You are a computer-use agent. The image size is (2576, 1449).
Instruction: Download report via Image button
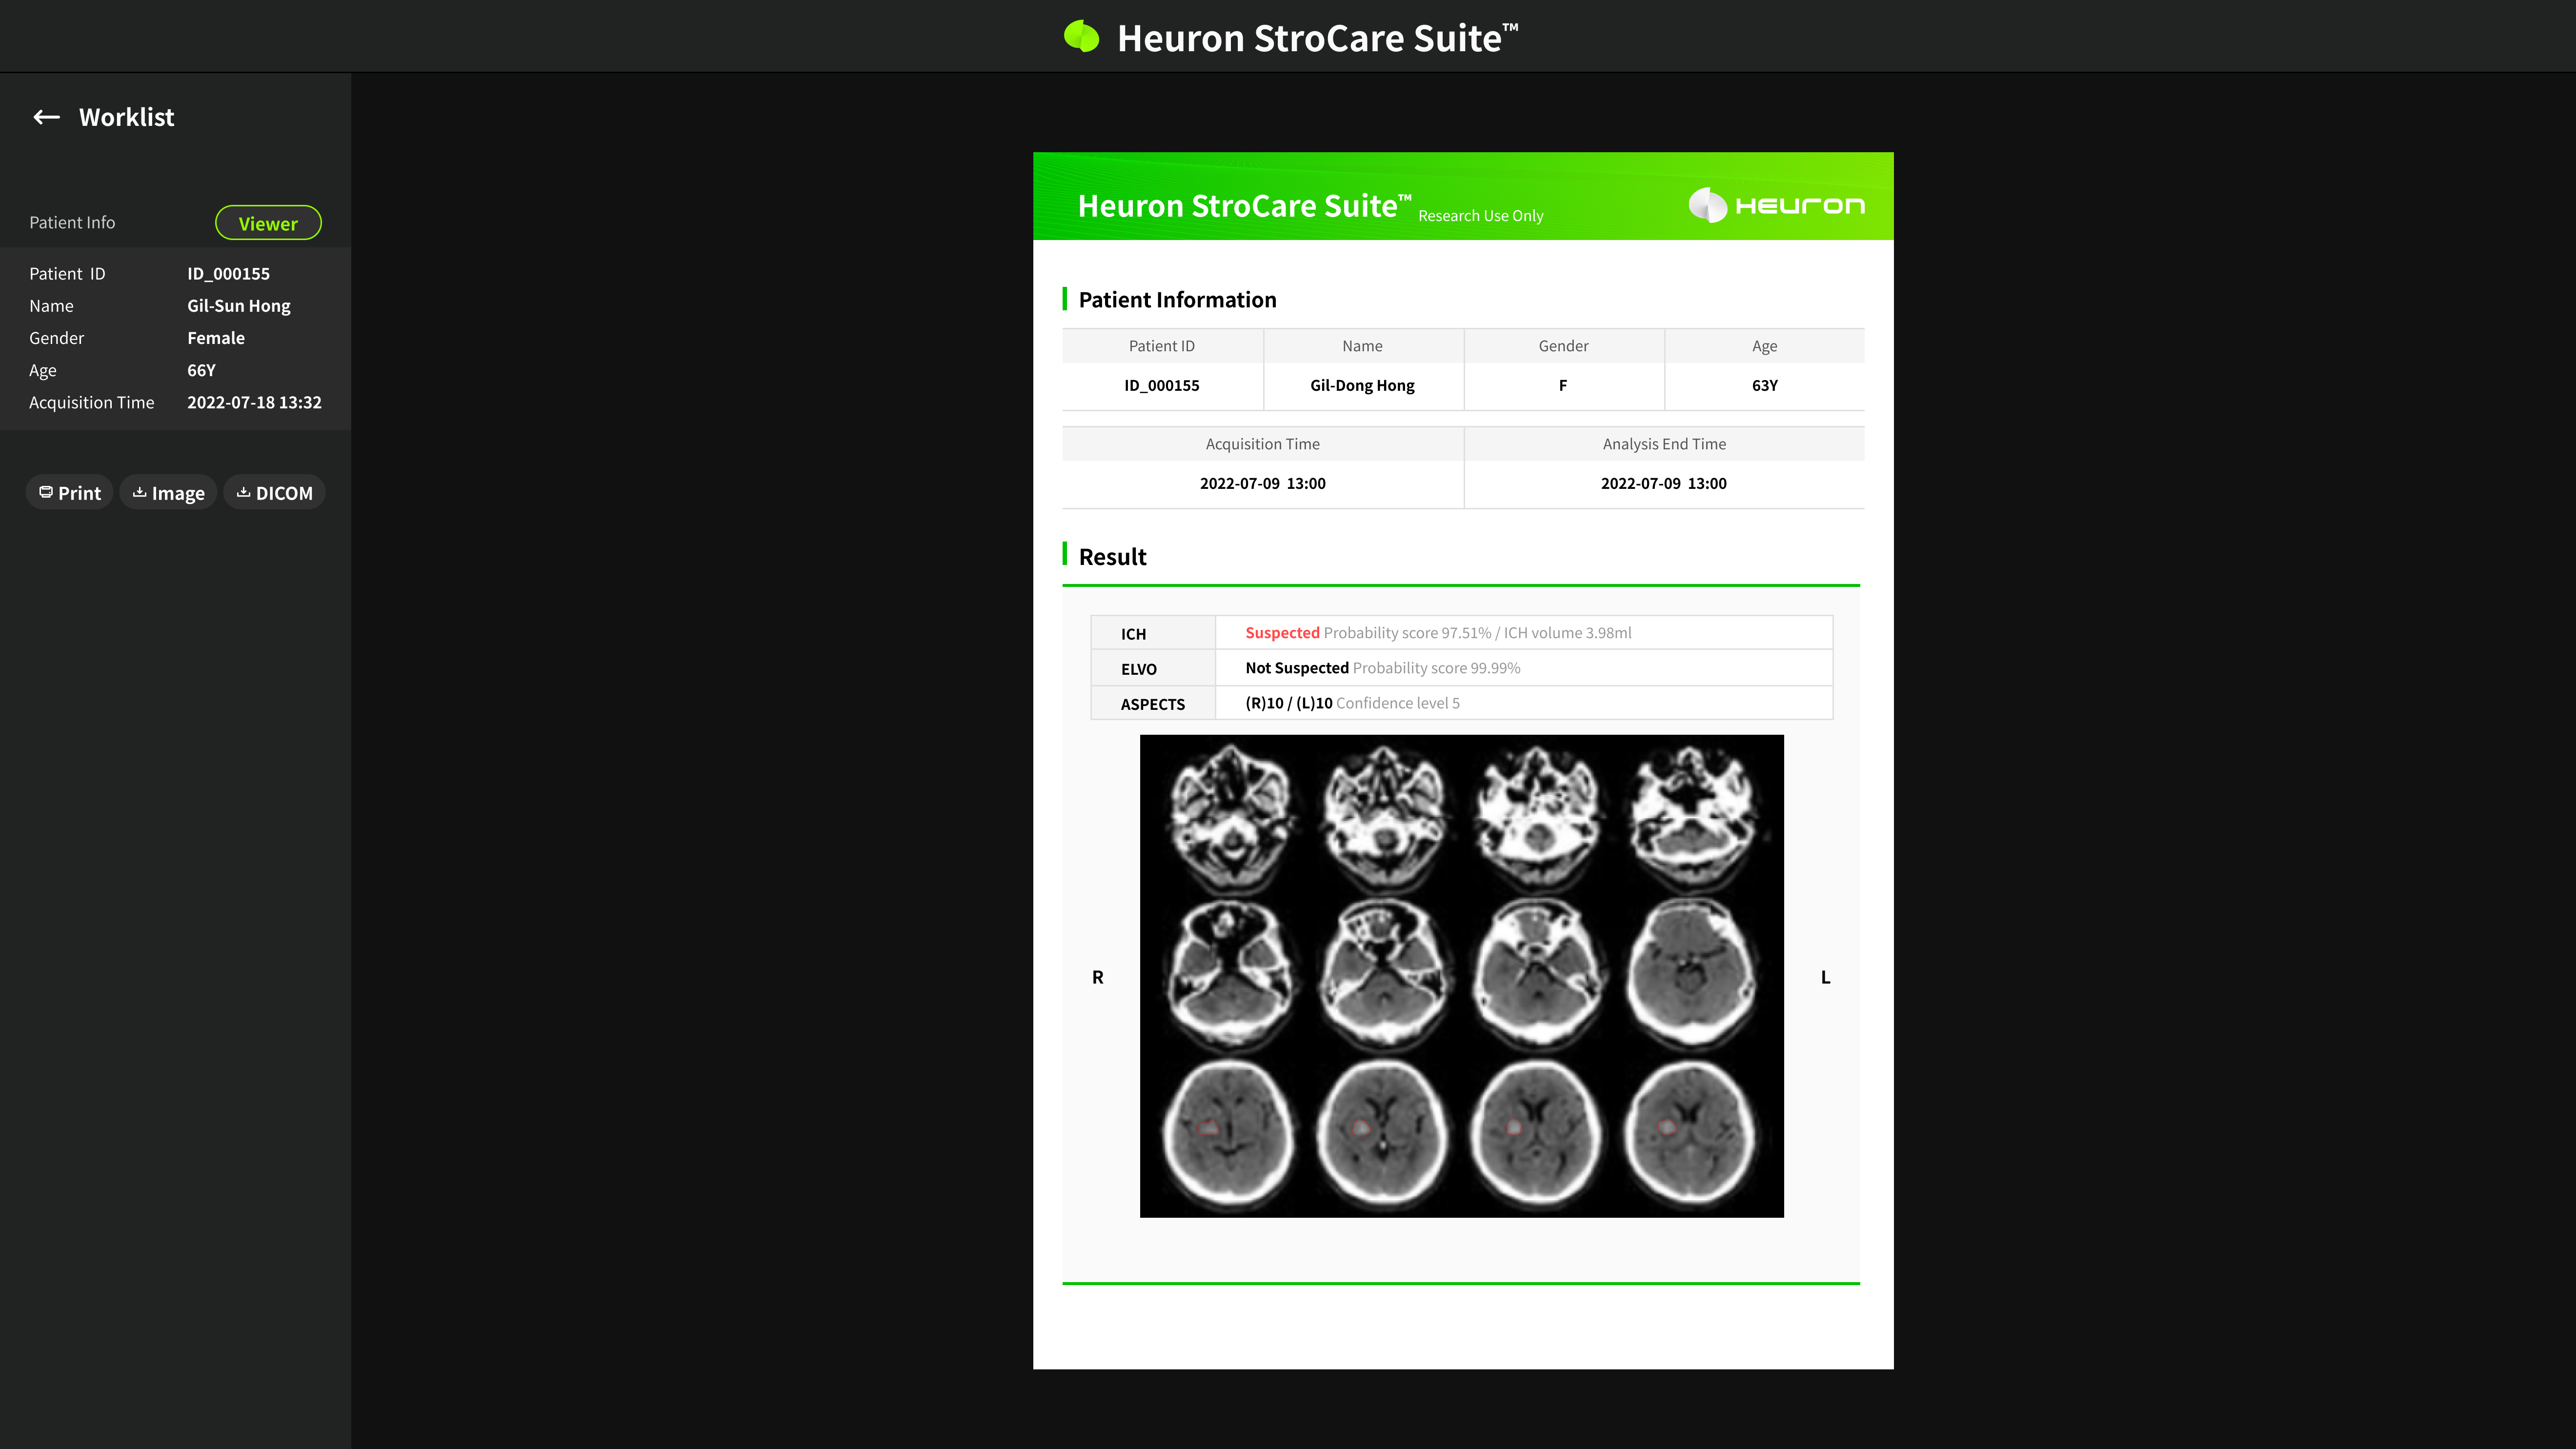point(168,493)
